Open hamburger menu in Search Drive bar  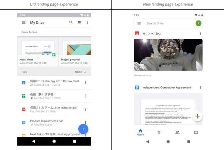click(x=139, y=23)
